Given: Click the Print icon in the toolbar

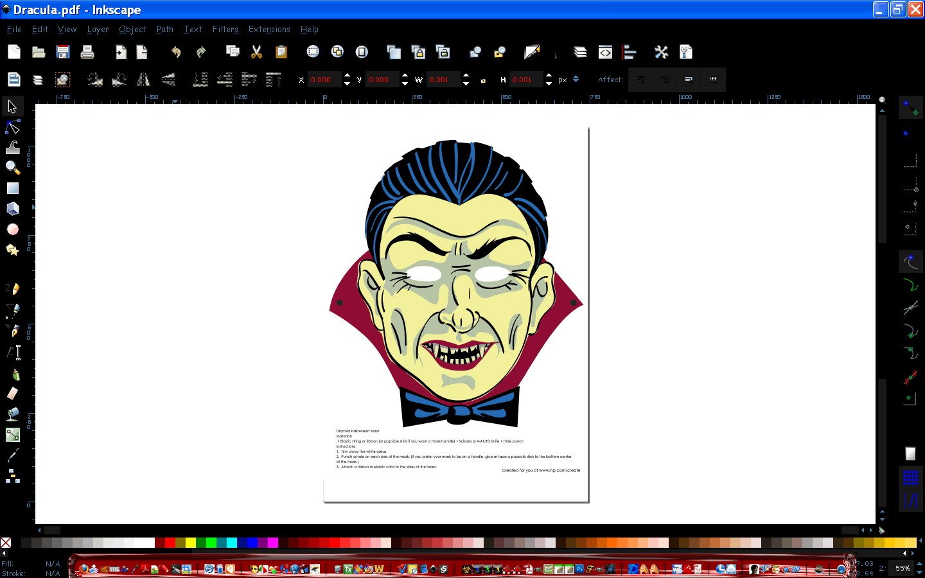Looking at the screenshot, I should [87, 52].
